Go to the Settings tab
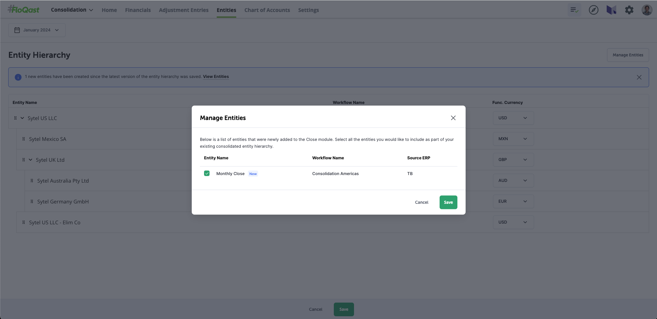 point(308,10)
